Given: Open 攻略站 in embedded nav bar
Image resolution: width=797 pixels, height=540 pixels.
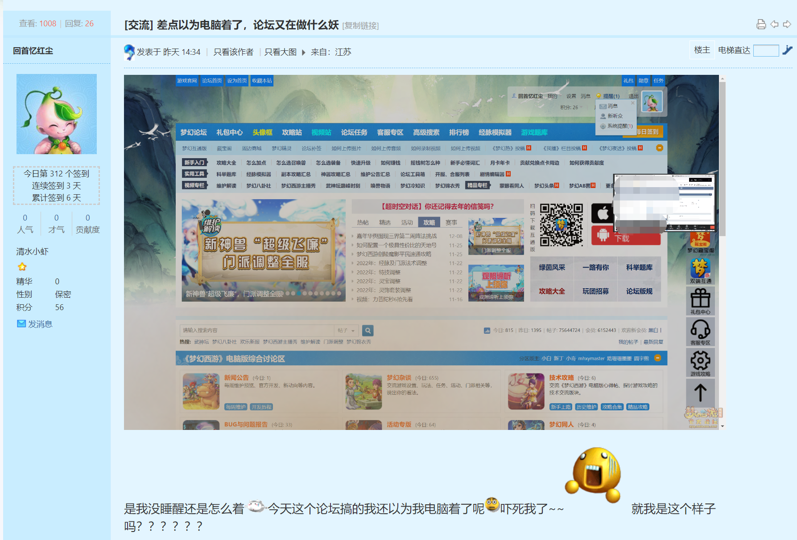Looking at the screenshot, I should [292, 132].
